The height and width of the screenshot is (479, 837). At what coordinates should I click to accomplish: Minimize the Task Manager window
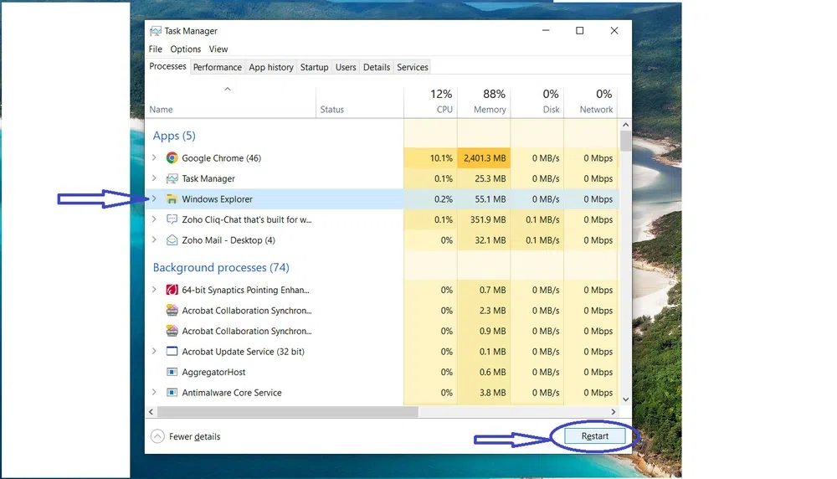pyautogui.click(x=546, y=30)
